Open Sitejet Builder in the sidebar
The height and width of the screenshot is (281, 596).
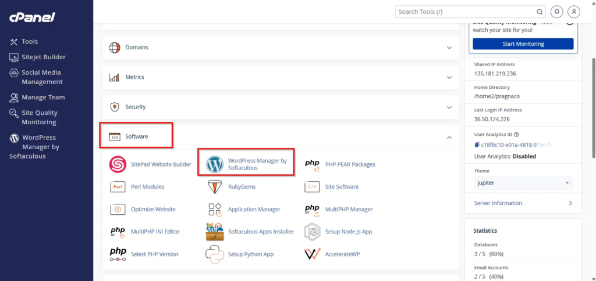click(x=37, y=57)
